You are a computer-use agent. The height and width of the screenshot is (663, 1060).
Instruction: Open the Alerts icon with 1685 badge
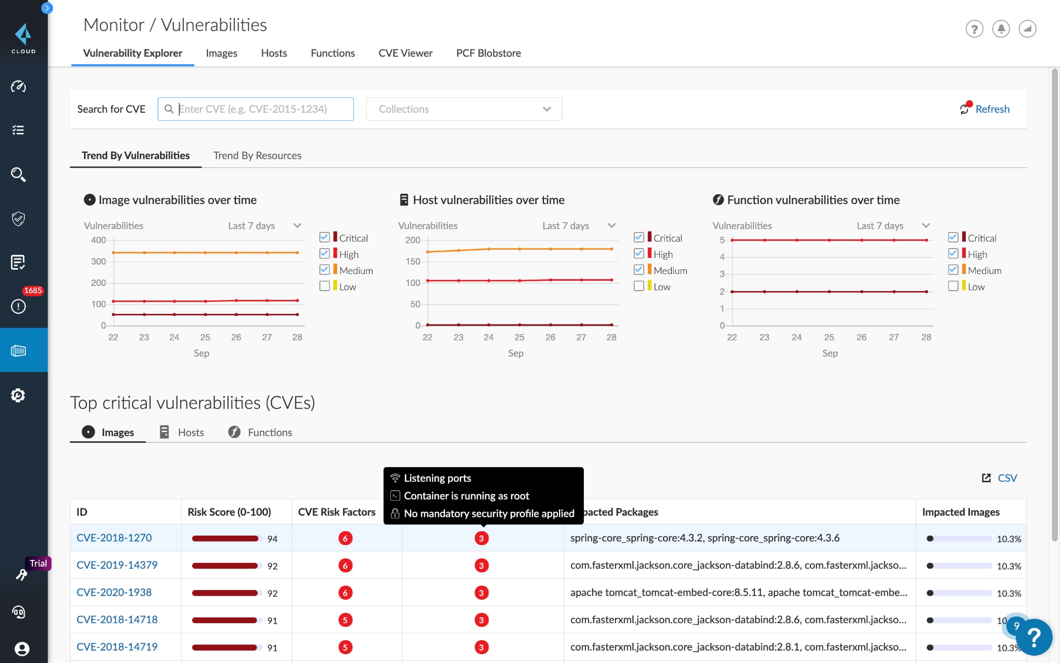[19, 306]
